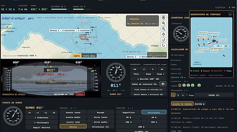Choose salvo of 4 torpedoes
The width and height of the screenshot is (237, 132).
pos(183,95)
